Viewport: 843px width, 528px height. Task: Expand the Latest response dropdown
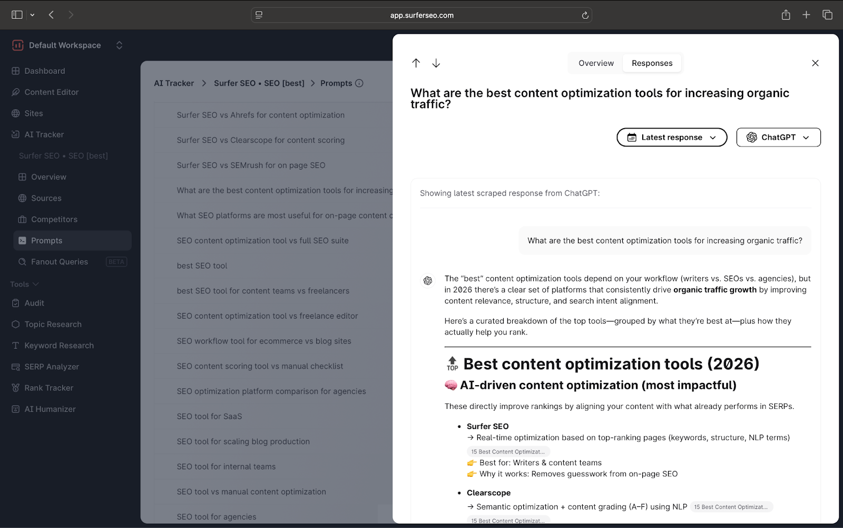point(672,138)
